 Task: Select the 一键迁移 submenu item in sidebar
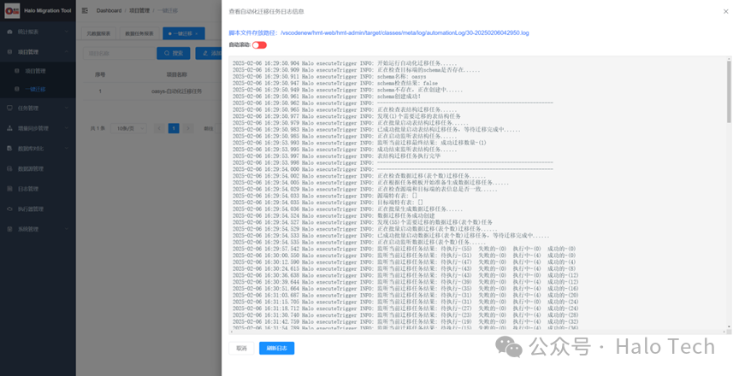tap(38, 89)
